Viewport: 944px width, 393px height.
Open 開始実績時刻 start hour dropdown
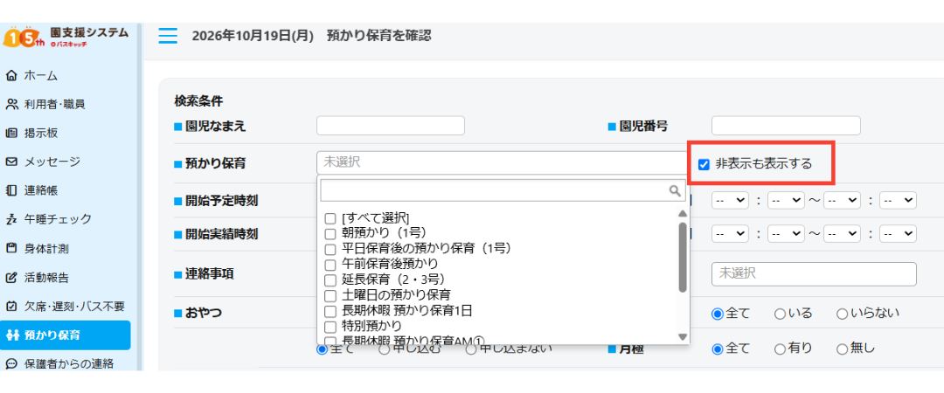(730, 233)
